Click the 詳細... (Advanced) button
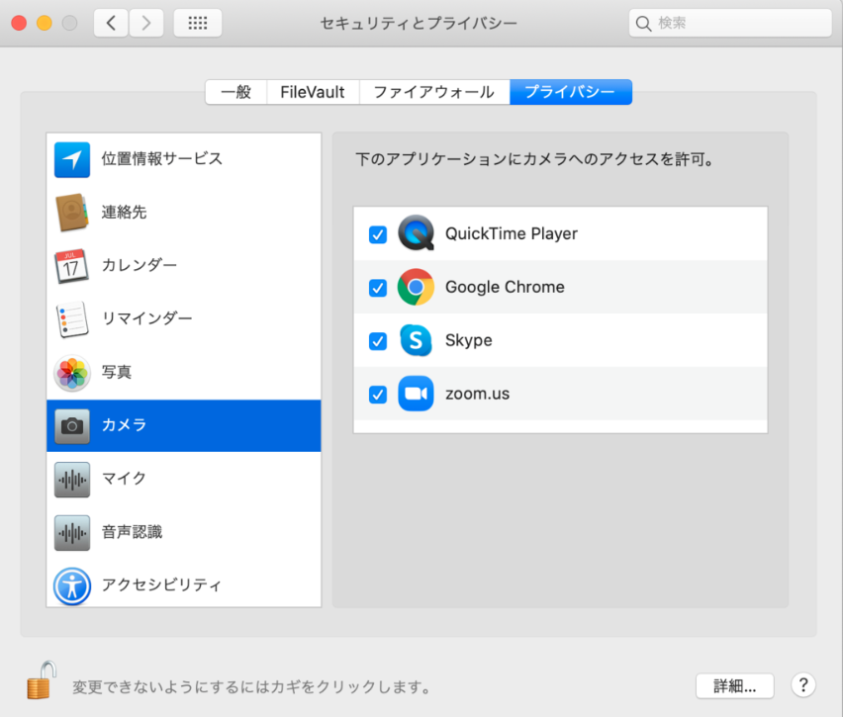The height and width of the screenshot is (717, 843). coord(734,685)
